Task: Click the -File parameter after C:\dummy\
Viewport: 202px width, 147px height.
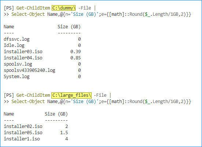Action: (85, 8)
